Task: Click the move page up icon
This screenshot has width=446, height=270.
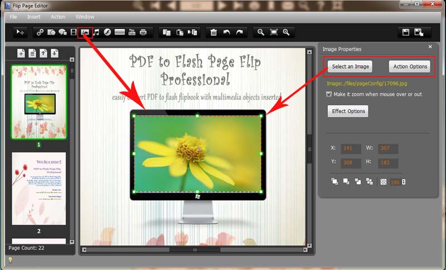Action: click(43, 53)
